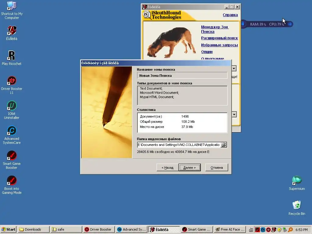Open the Опции link

(x=207, y=52)
